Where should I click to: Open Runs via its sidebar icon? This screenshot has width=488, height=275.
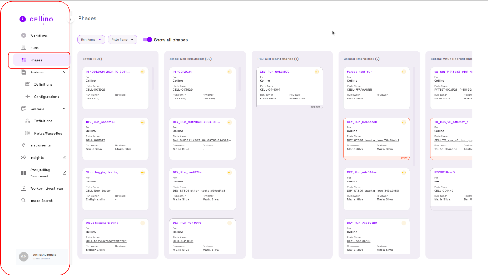[24, 48]
